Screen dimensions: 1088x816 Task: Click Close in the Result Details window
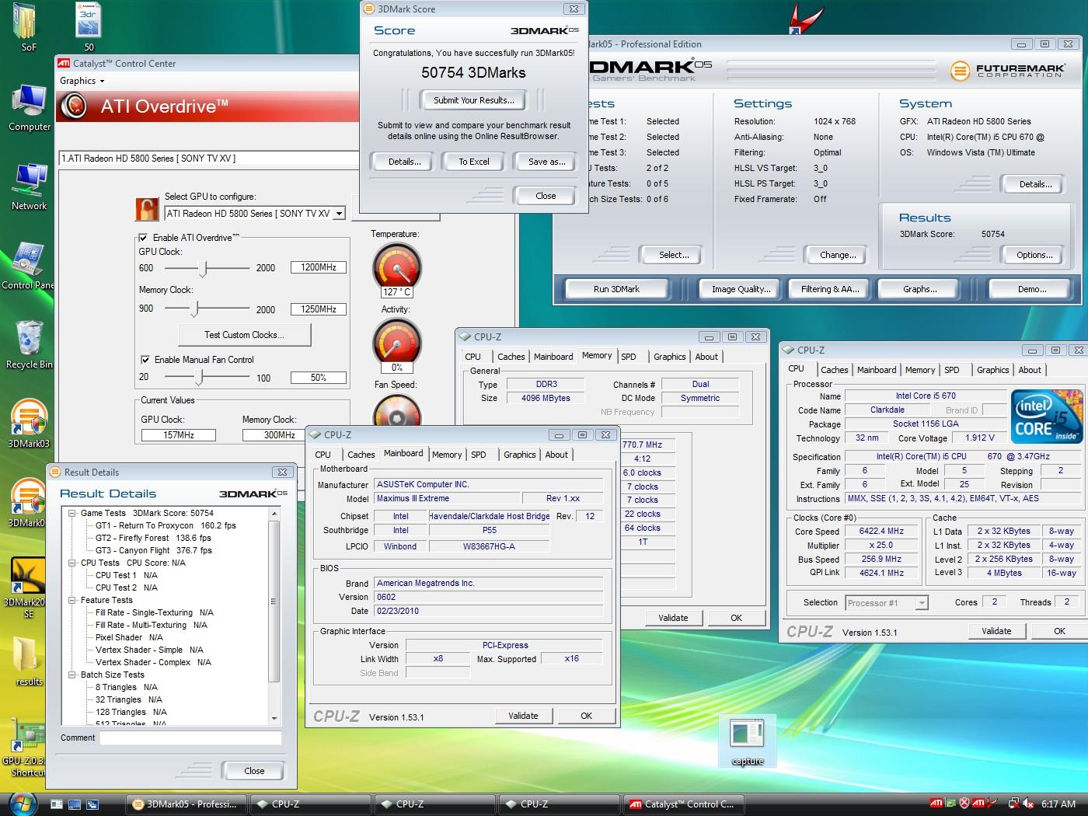(254, 771)
